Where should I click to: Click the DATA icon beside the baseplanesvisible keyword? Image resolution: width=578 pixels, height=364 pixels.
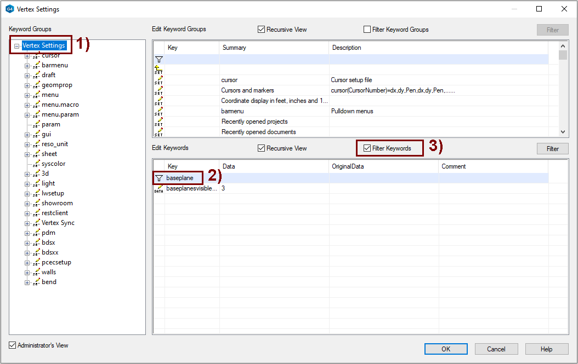click(158, 188)
